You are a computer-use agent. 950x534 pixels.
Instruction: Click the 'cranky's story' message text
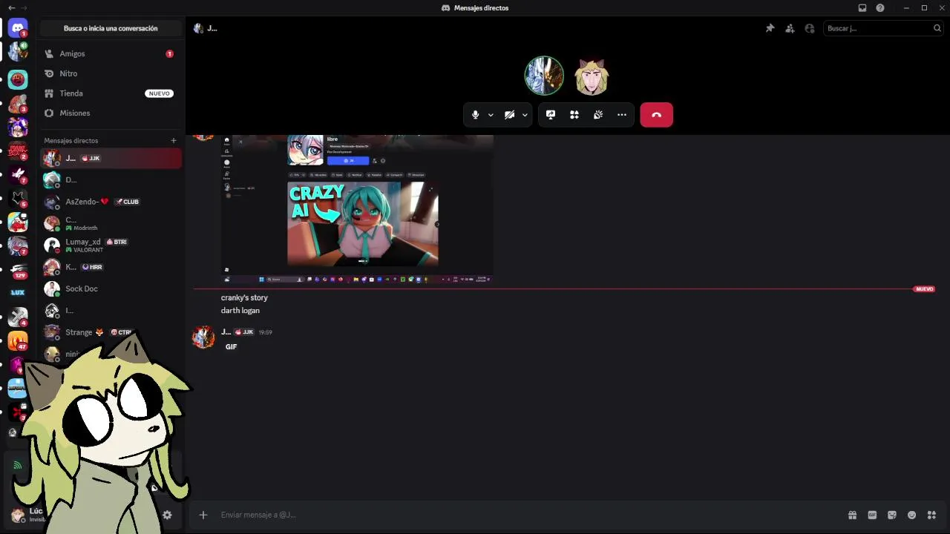(x=244, y=297)
